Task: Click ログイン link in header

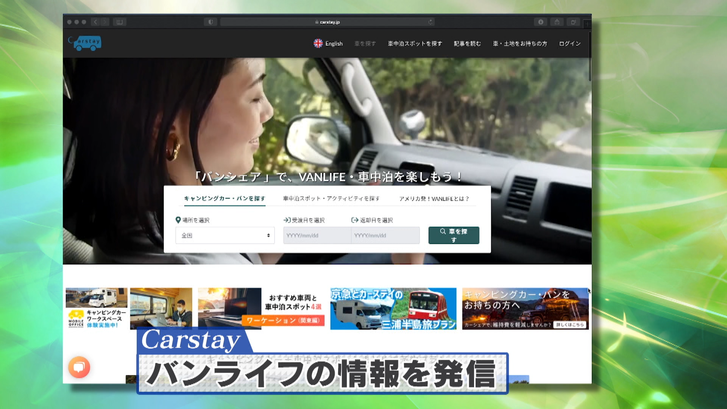Action: [569, 44]
